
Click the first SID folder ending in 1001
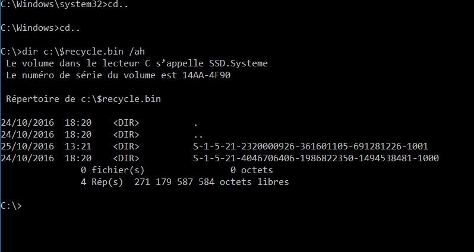310,146
